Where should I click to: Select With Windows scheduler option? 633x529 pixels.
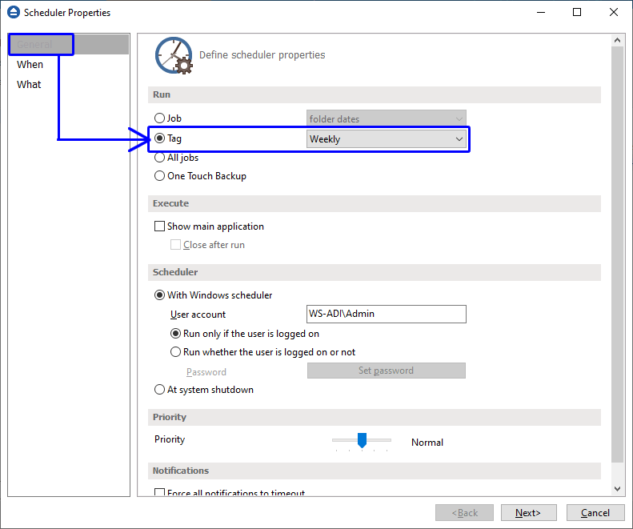pos(159,295)
